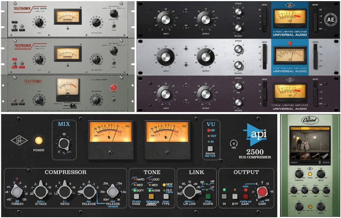This screenshot has height=218, width=341.
Task: Toggle the BYP bypass button
Action: (x=235, y=196)
